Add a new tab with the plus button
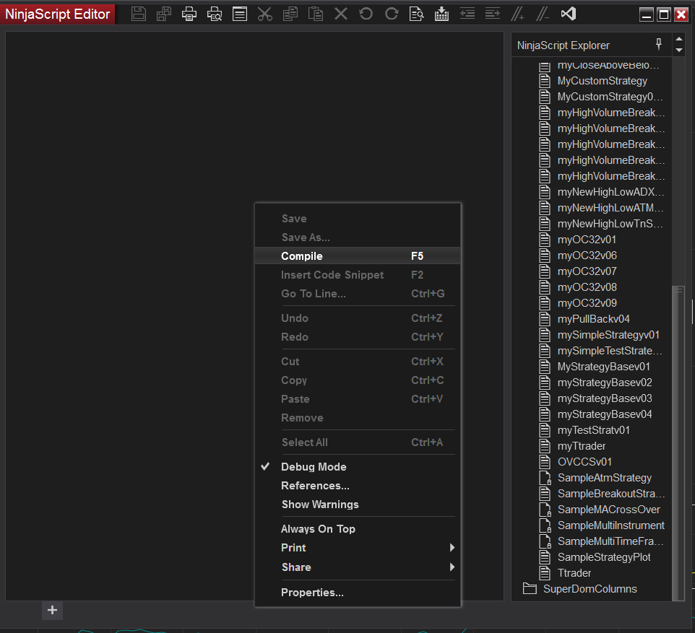Screen dimensions: 695x633 pos(52,610)
